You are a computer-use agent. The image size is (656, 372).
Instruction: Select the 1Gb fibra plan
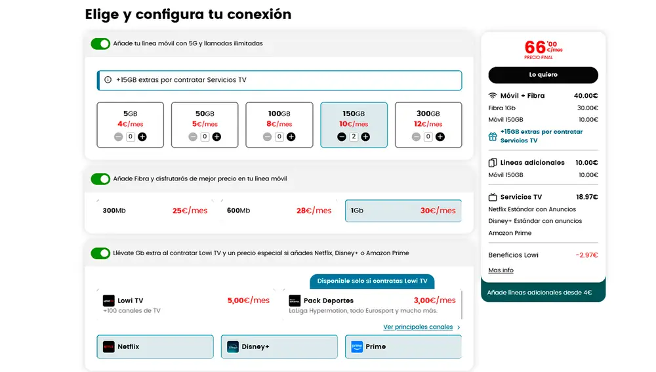(403, 211)
